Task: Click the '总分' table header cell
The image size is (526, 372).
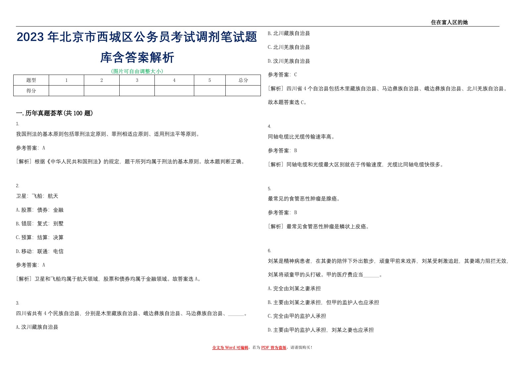Action: (x=243, y=80)
